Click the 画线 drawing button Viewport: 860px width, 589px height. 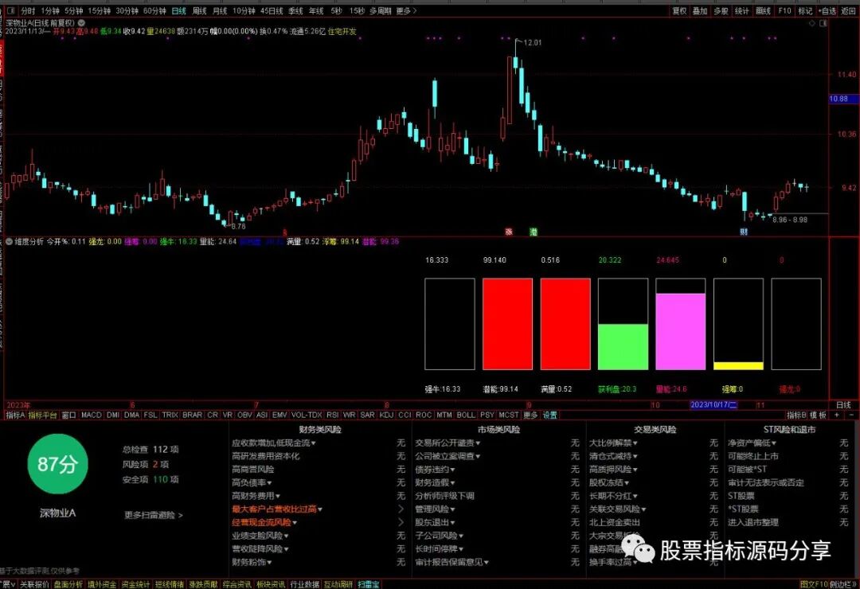tap(763, 10)
